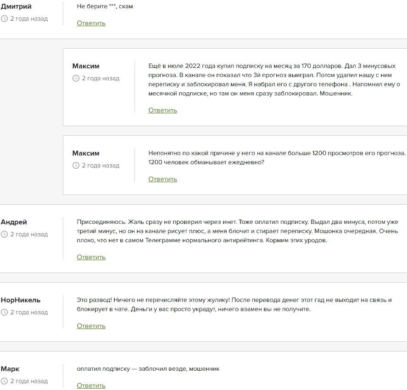Click author name Максим on the 1200 просмотров comment

tap(86, 153)
